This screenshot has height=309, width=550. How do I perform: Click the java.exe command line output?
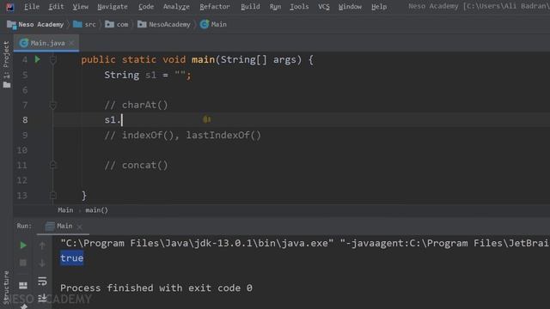click(305, 243)
